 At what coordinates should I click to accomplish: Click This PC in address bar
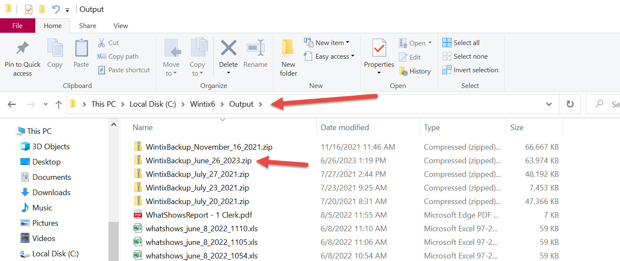[103, 104]
